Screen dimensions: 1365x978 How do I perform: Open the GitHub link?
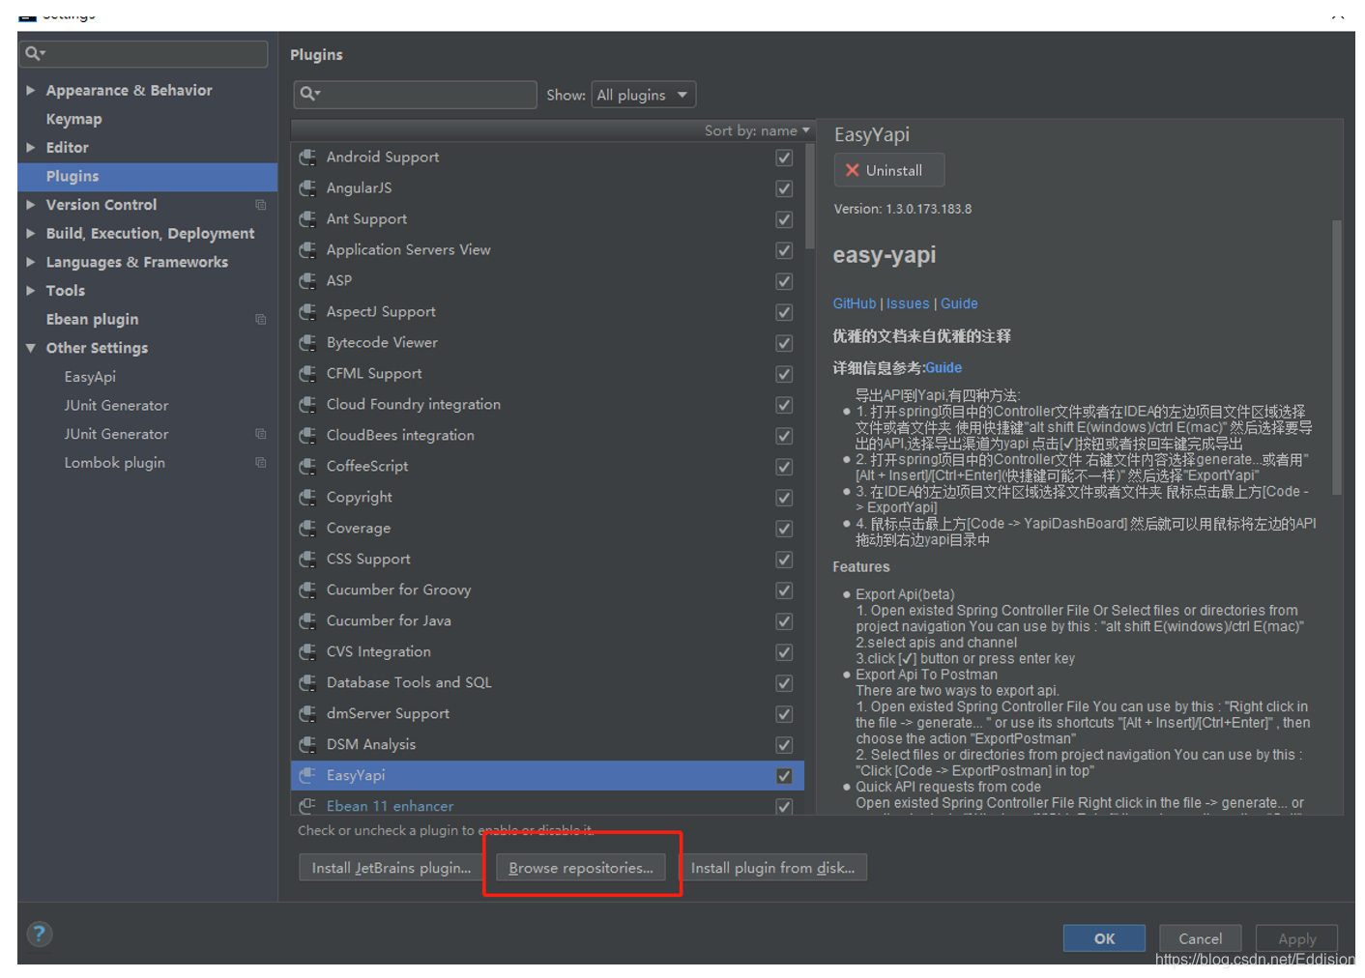tap(855, 303)
